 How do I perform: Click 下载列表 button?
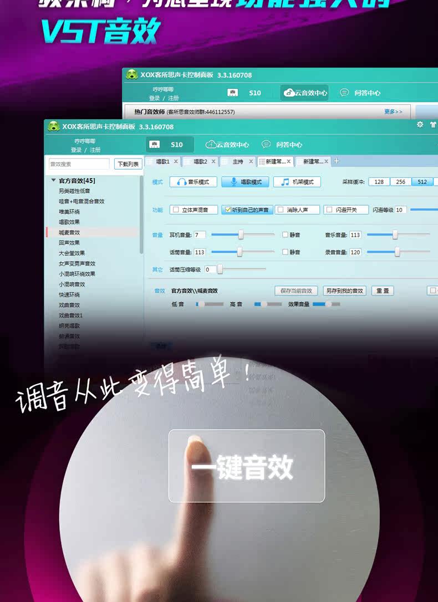[x=128, y=164]
